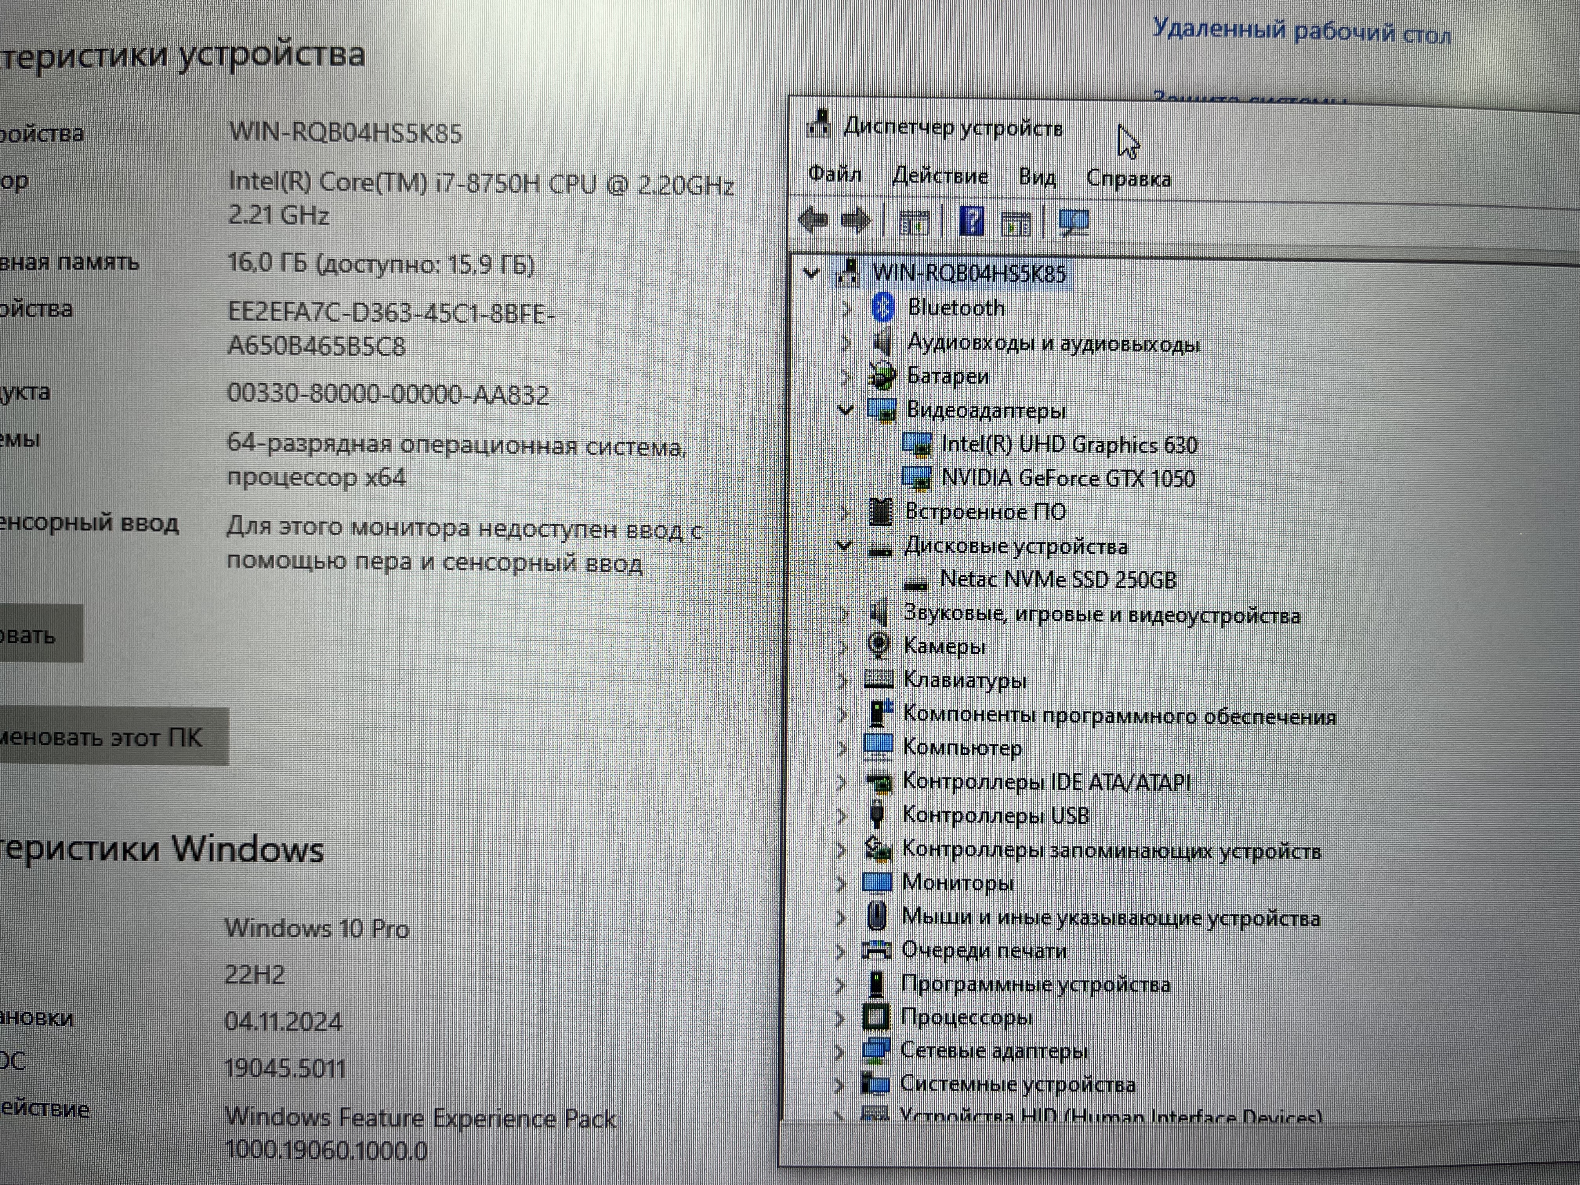Collapse the WIN-RQB04HS5K85 root node
The image size is (1580, 1185).
pyautogui.click(x=811, y=273)
